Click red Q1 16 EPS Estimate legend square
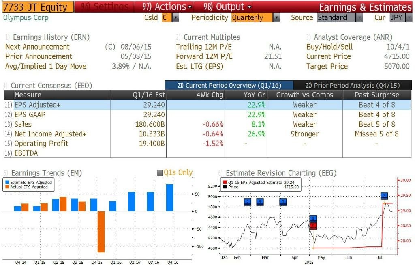Viewport: 415px width, 265px height. click(225, 182)
